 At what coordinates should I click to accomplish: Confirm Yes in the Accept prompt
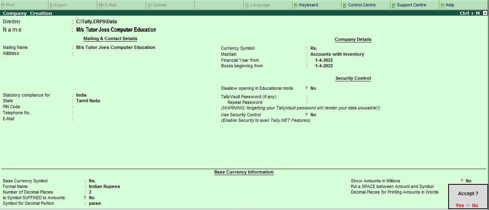460,206
